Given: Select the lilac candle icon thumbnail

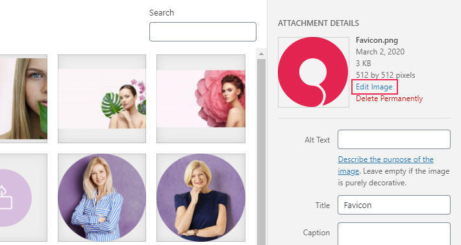Looking at the screenshot, I should pyautogui.click(x=23, y=198).
